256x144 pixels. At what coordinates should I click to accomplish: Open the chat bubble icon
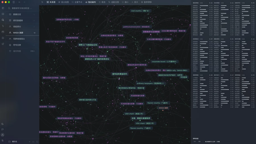click(3, 129)
